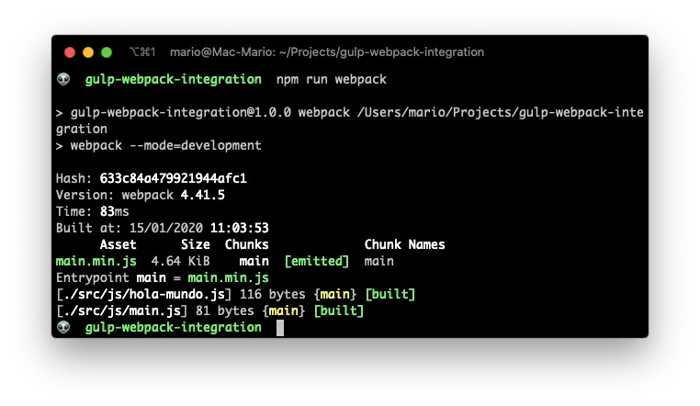The width and height of the screenshot is (700, 406).
Task: Minimize the terminal with yellow button
Action: click(x=88, y=52)
